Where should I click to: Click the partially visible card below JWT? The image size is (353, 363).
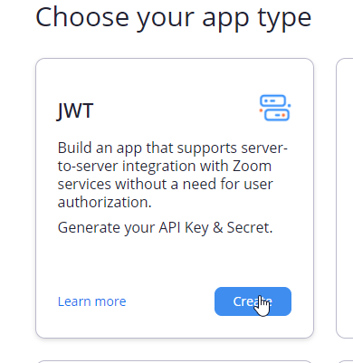(175, 361)
